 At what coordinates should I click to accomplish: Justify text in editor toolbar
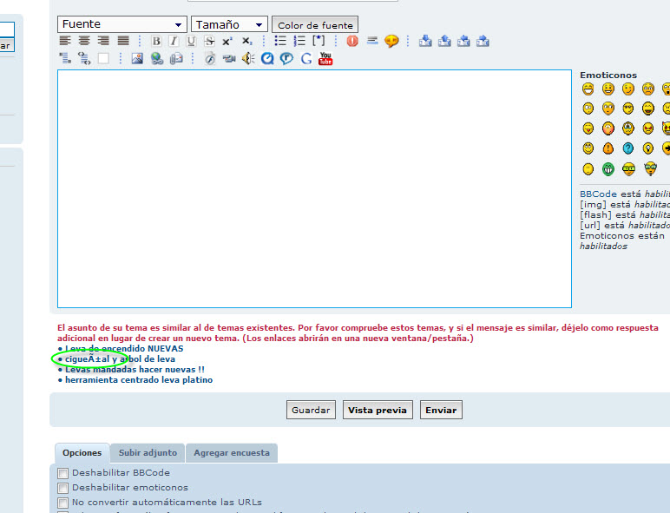click(x=123, y=41)
